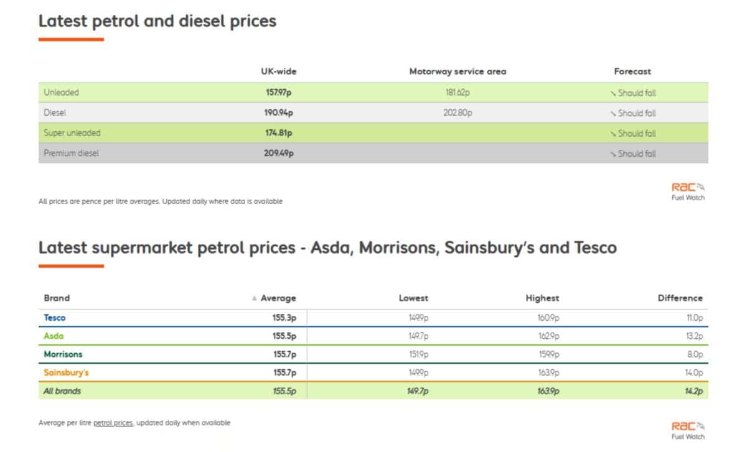Click the 174.81p super unleaded price

tap(279, 133)
